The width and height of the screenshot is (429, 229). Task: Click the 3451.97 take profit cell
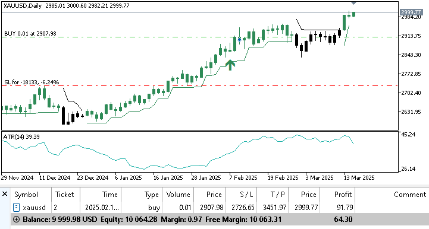(274, 208)
